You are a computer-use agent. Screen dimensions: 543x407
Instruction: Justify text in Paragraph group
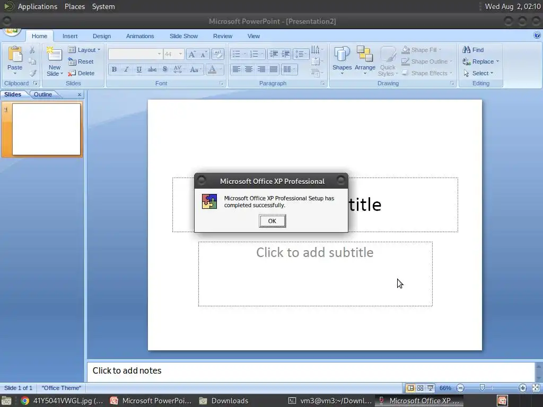274,69
